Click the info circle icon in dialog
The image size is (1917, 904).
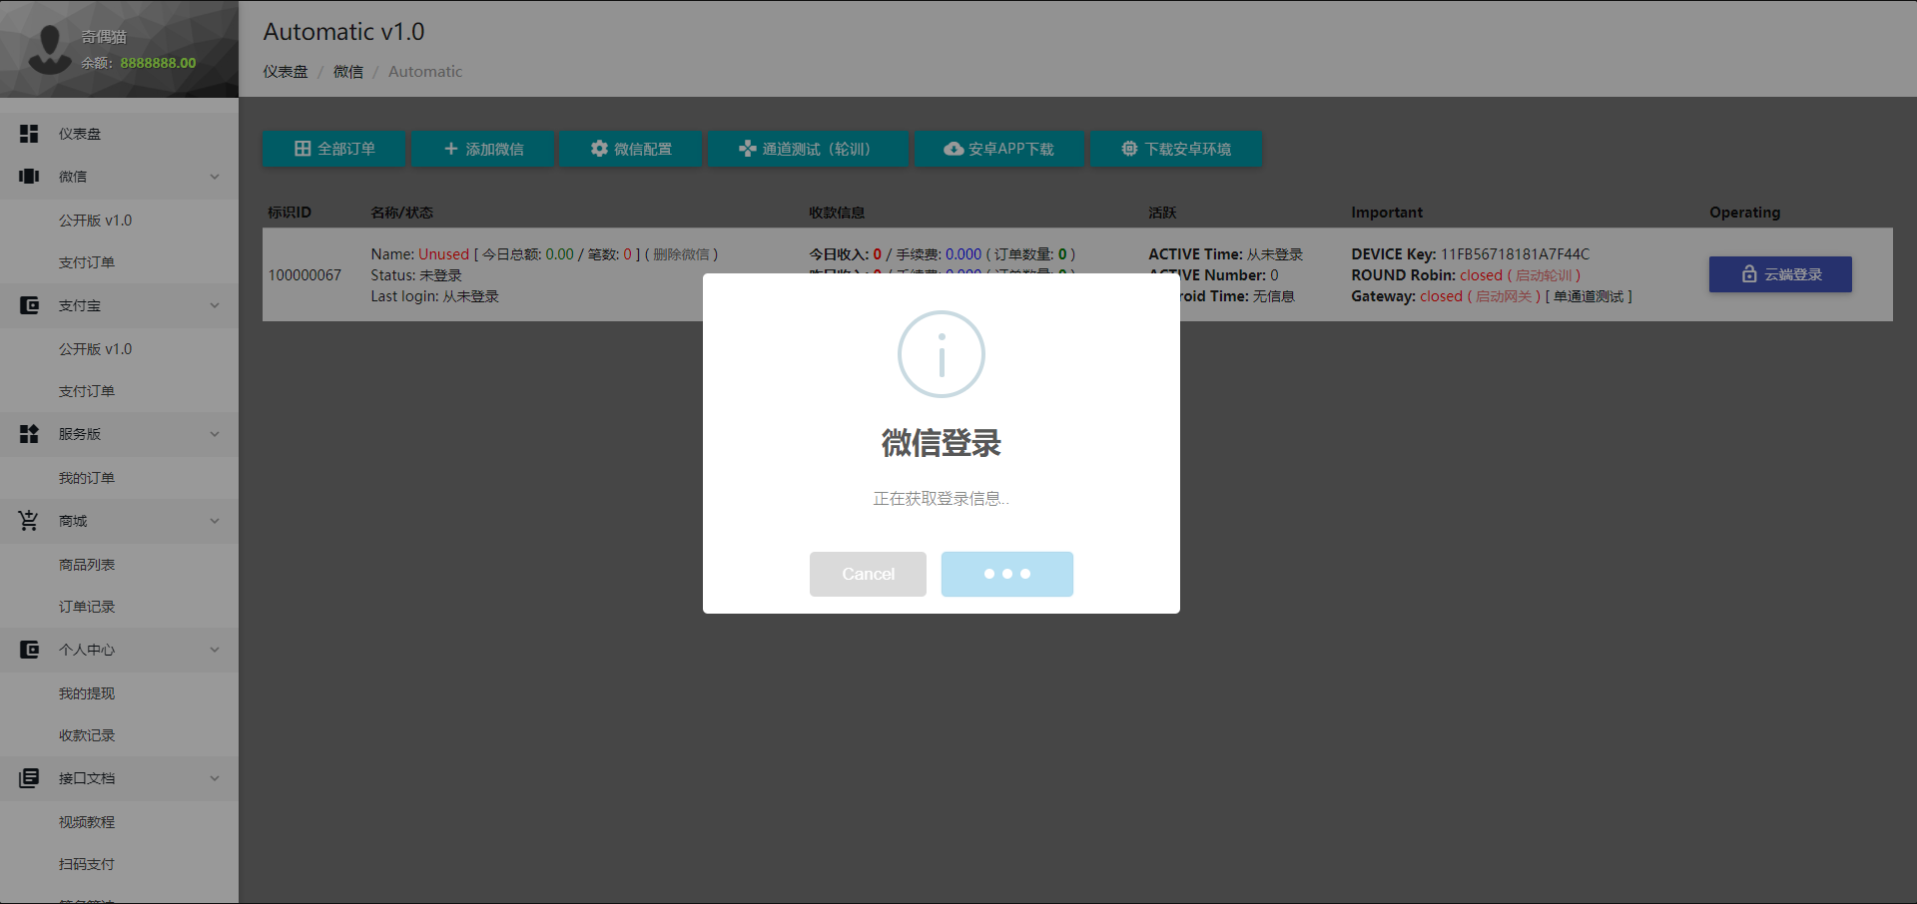pos(942,354)
